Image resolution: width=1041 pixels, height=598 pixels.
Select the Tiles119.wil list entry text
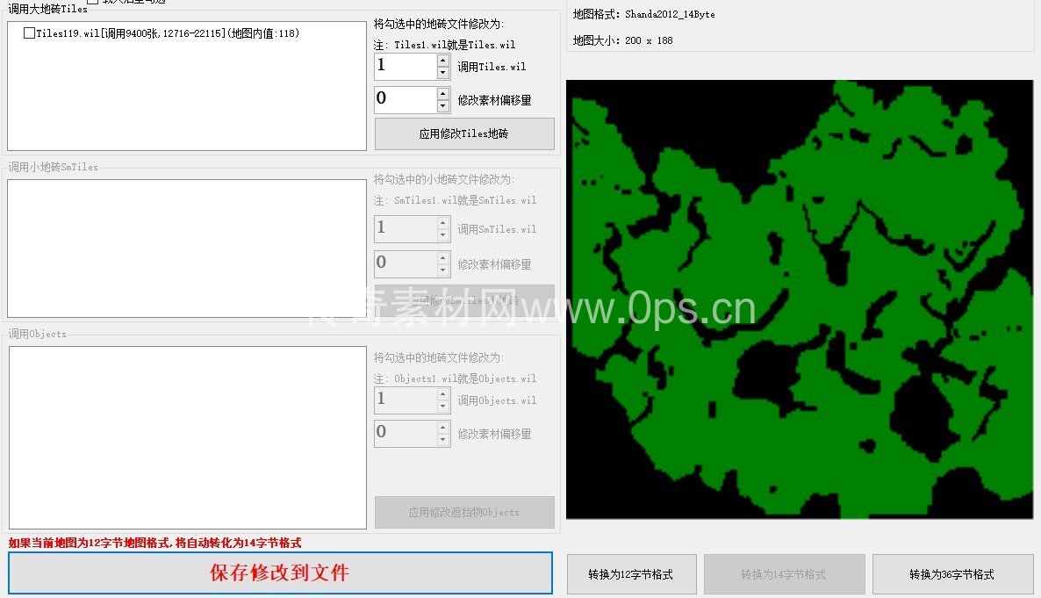[167, 33]
